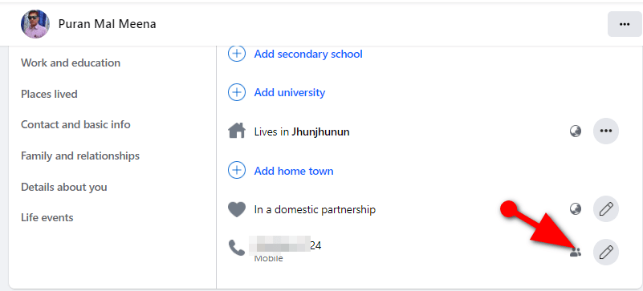The image size is (643, 291).
Task: Open options menu for Lives in Jhunjhunun
Action: pos(606,131)
